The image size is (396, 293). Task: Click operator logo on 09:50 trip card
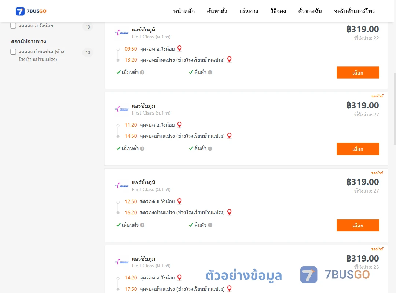coord(122,33)
